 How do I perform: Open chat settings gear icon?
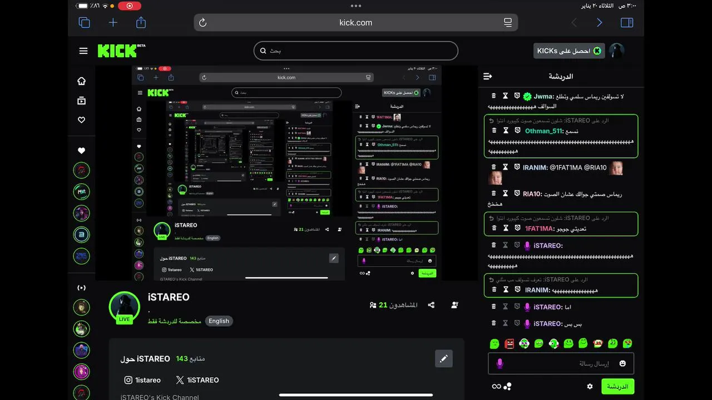coord(590,386)
